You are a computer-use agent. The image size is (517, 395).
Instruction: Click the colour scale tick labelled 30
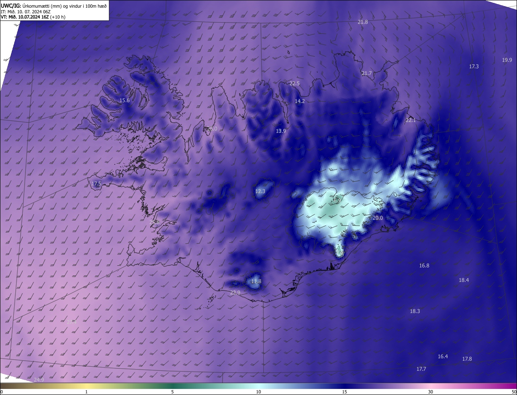(x=431, y=392)
